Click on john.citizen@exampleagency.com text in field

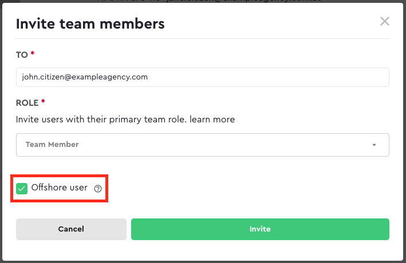pyautogui.click(x=85, y=77)
